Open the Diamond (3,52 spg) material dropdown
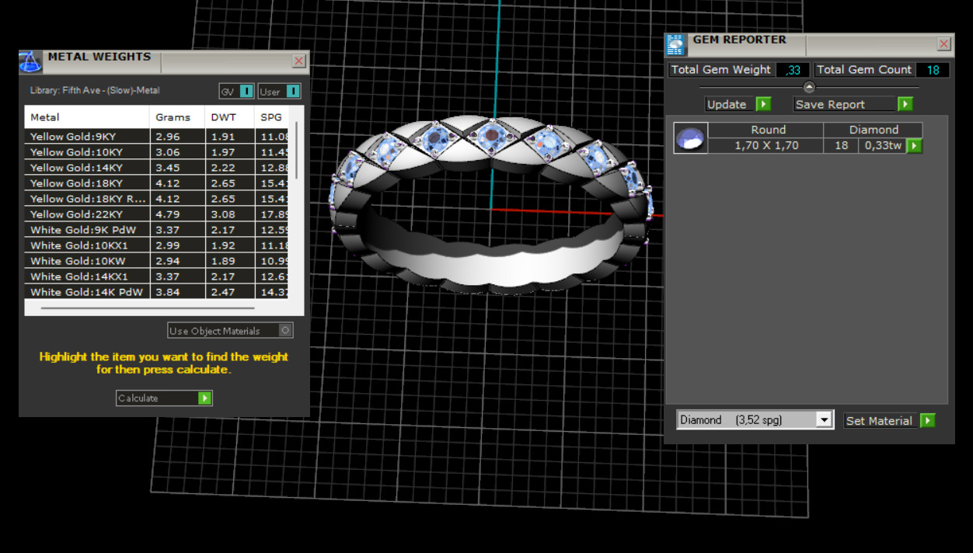The image size is (973, 553). coord(824,419)
